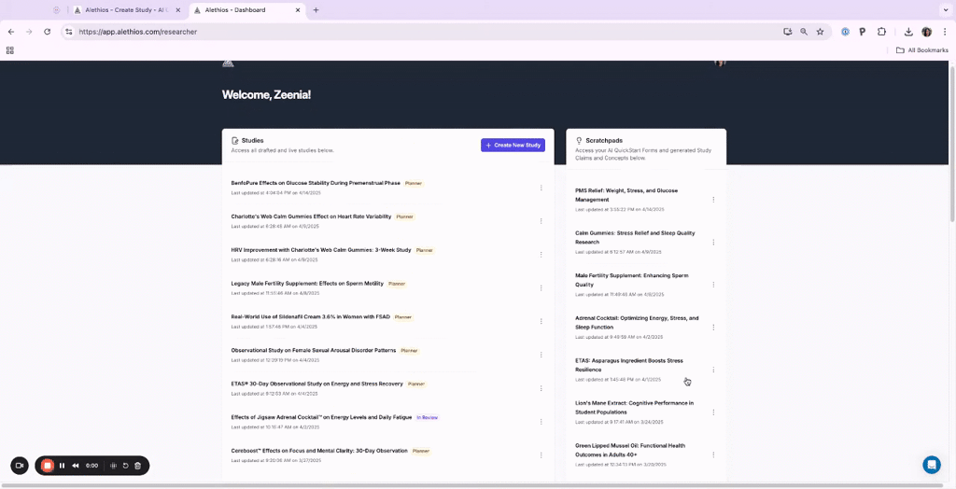Image resolution: width=956 pixels, height=489 pixels.
Task: Restart the recording
Action: [x=126, y=466]
